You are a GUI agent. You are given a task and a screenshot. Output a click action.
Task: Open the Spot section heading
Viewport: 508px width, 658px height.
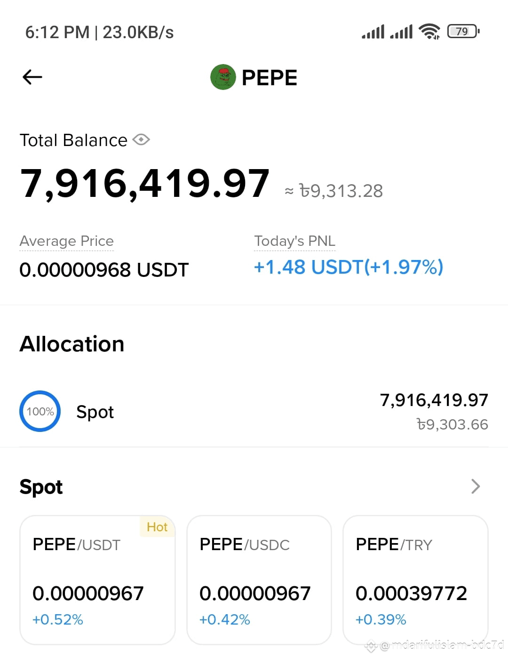click(x=41, y=487)
